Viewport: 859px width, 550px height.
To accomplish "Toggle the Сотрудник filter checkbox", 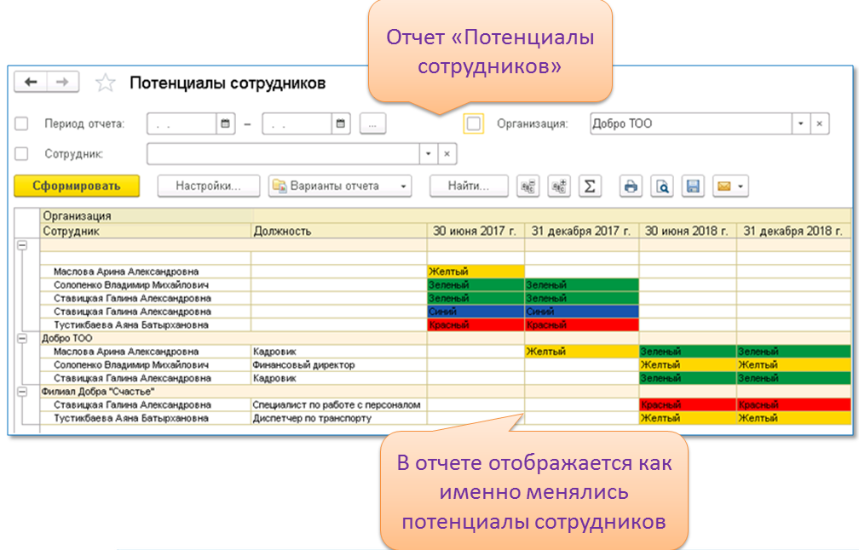I will point(21,154).
